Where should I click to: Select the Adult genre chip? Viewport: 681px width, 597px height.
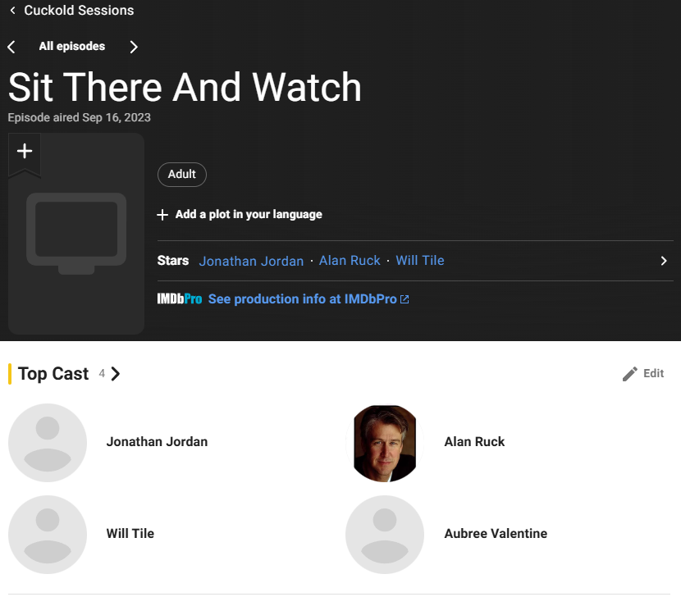click(182, 175)
